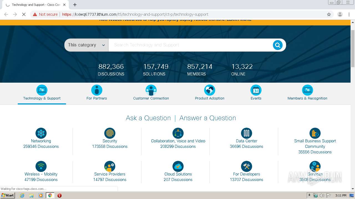The height and width of the screenshot is (199, 355).
Task: Open the Networking discussions link
Action: pyautogui.click(x=41, y=141)
